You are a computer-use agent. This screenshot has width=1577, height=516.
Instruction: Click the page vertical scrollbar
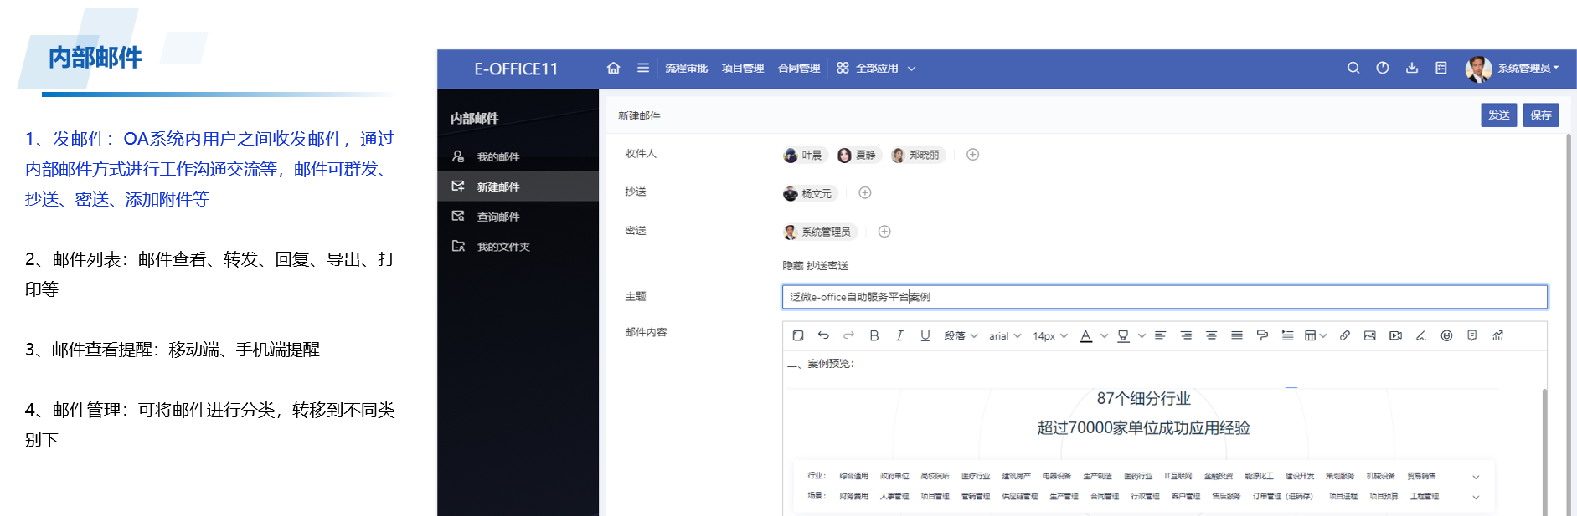[x=1569, y=324]
